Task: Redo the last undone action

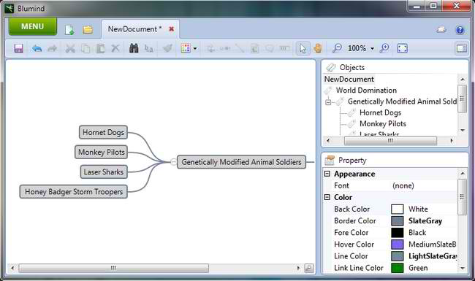Action: 53,48
